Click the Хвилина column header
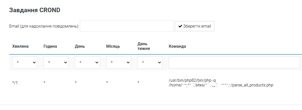The width and height of the screenshot is (302, 110). pyautogui.click(x=20, y=46)
